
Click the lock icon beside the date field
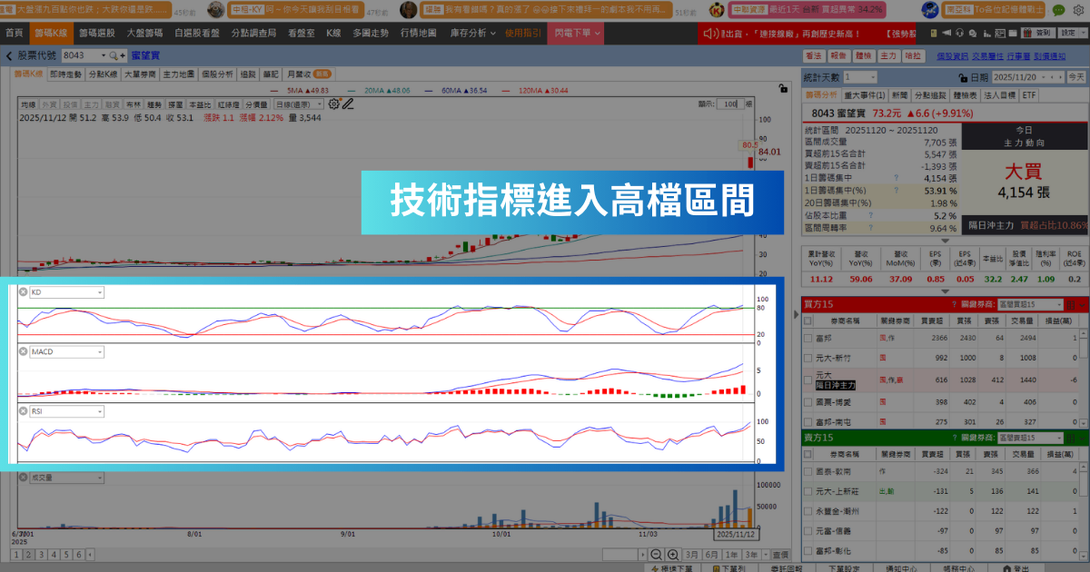pyautogui.click(x=962, y=77)
